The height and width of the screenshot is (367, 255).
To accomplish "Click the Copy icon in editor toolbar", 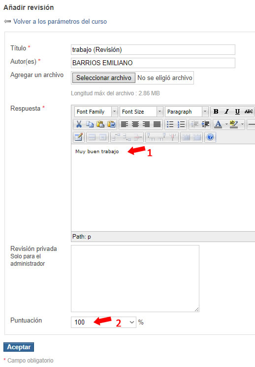I will (x=90, y=124).
